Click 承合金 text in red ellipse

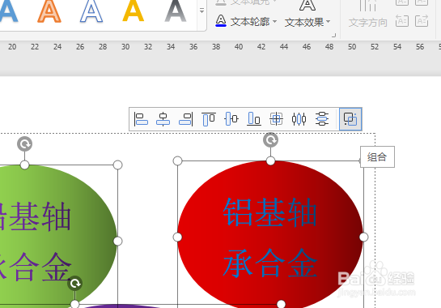point(270,263)
